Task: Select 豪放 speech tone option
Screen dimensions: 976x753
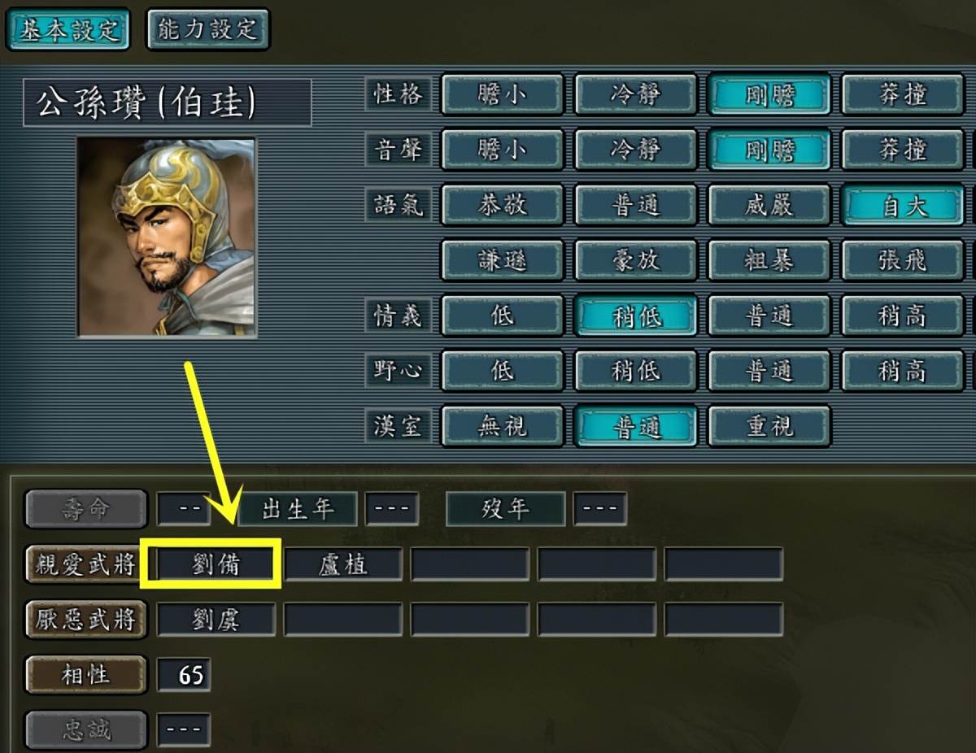Action: [636, 260]
